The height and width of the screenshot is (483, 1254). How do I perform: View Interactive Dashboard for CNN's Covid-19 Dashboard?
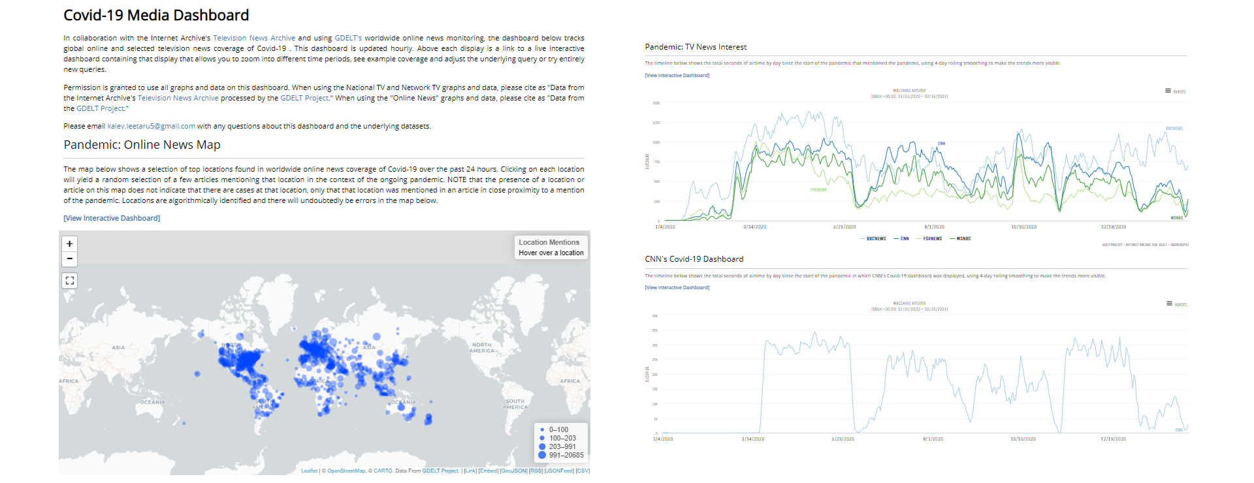point(677,287)
